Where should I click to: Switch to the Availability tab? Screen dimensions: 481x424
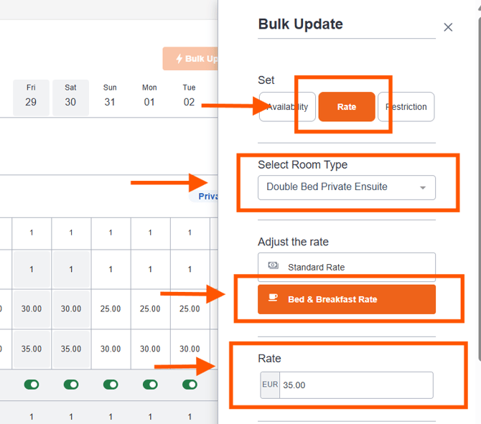tap(288, 107)
